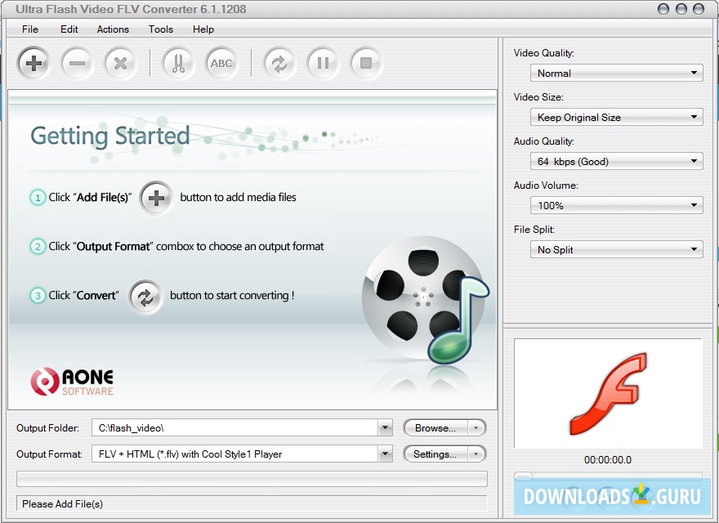719x523 pixels.
Task: Click the Add File(s) plus icon
Action: 33,63
